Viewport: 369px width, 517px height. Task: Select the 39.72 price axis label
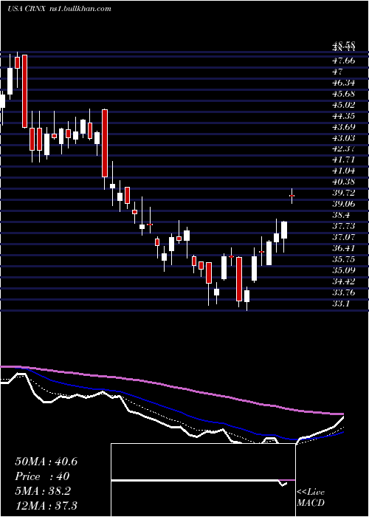coord(343,193)
